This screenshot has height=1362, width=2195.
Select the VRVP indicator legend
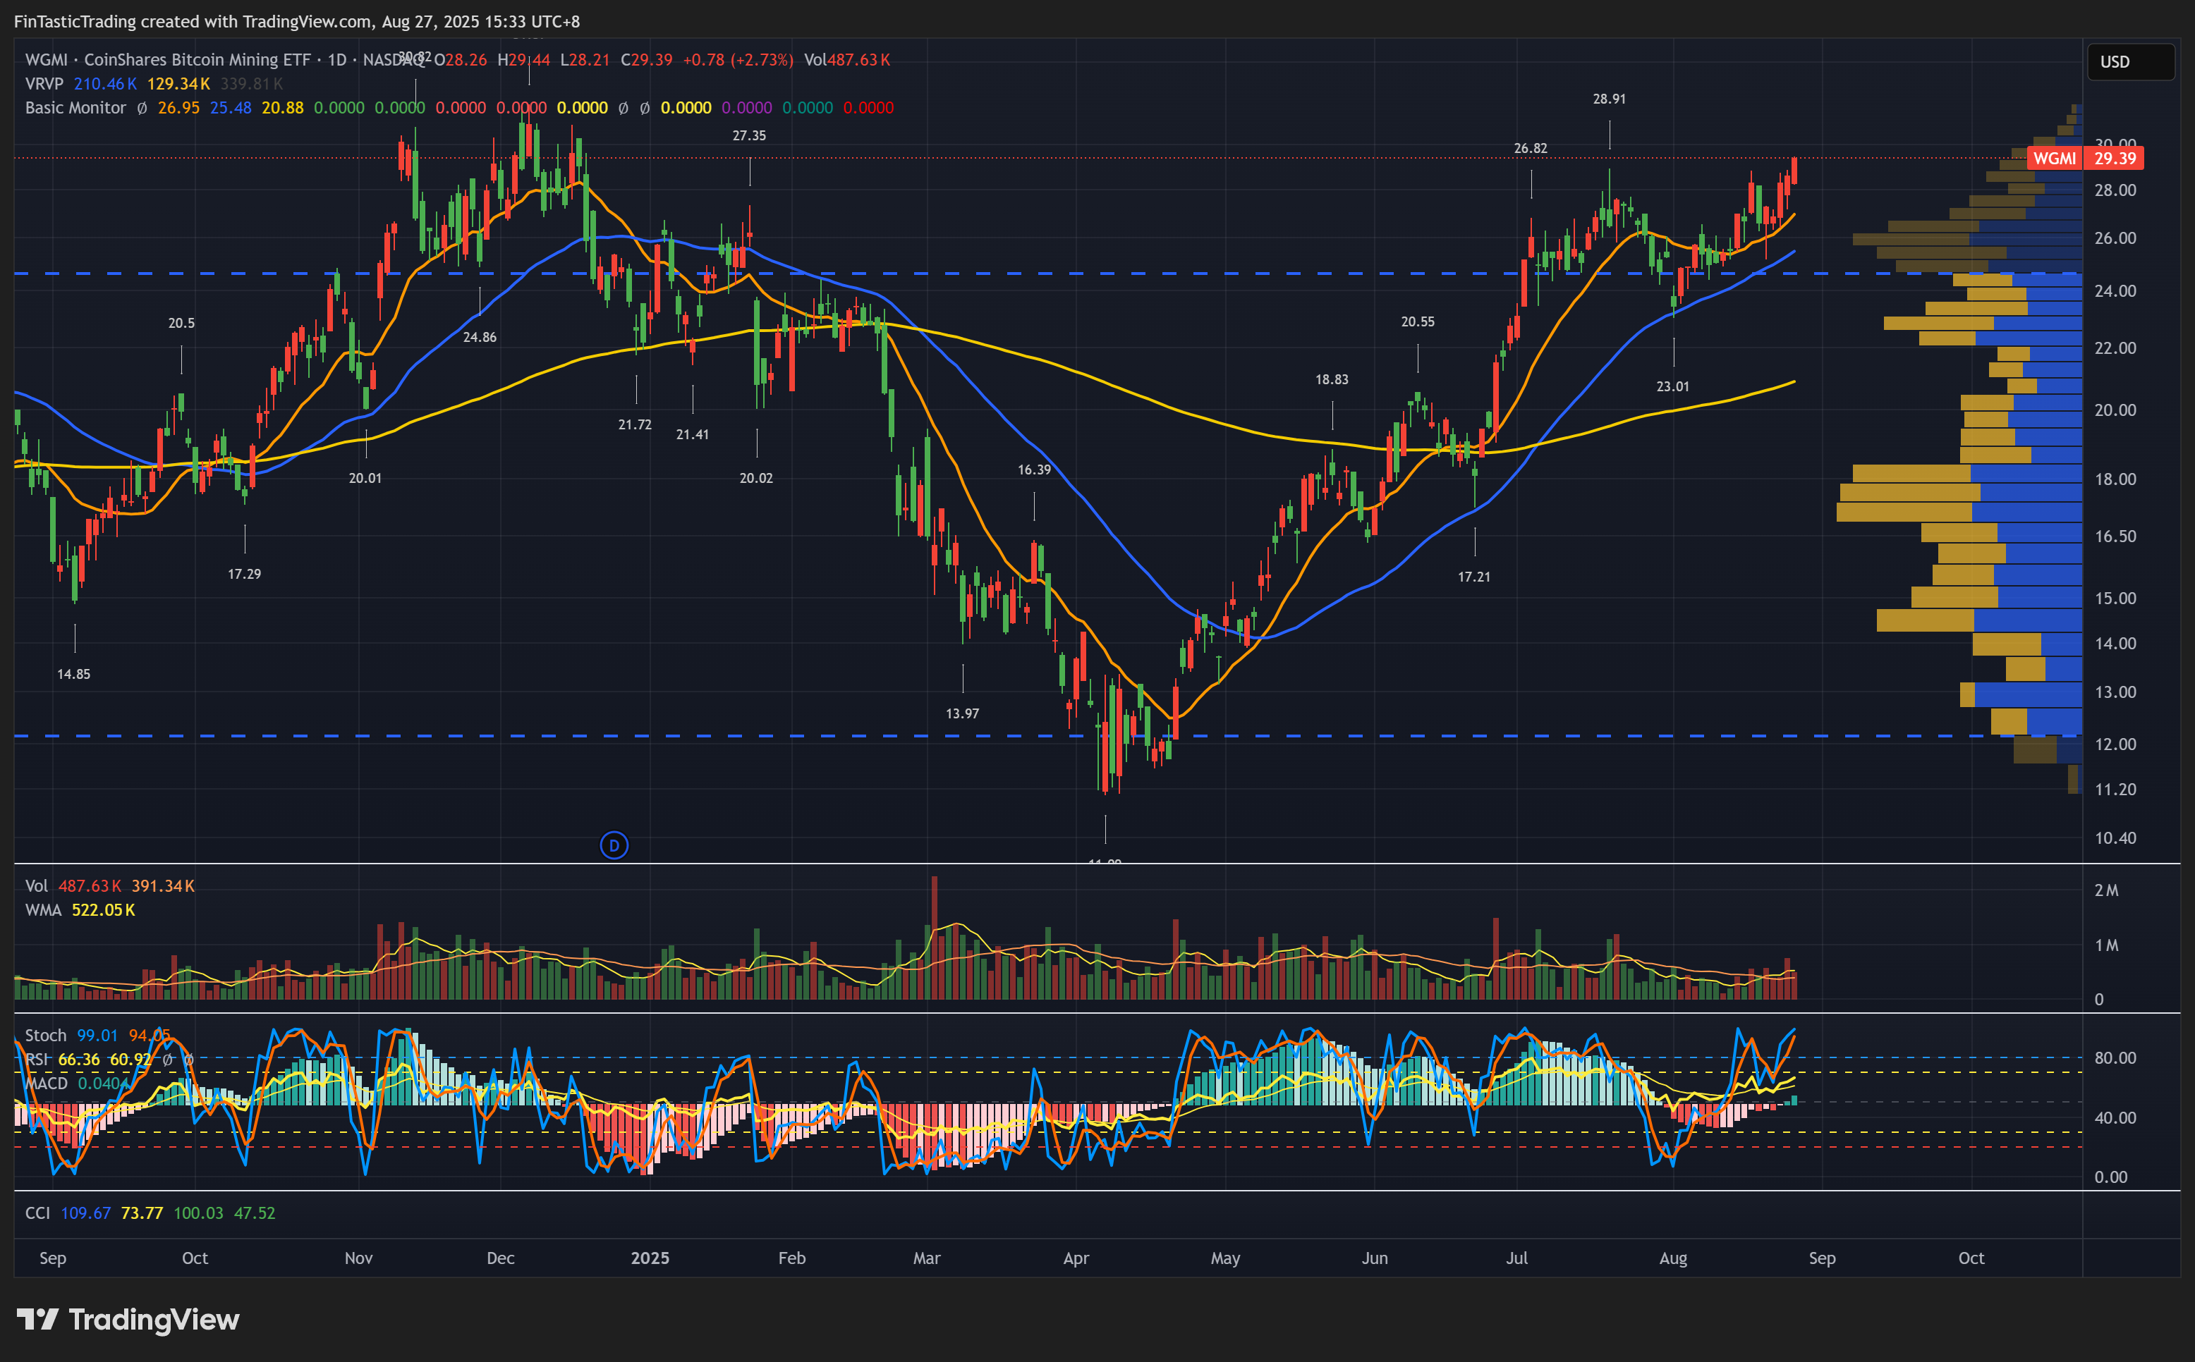[x=44, y=84]
